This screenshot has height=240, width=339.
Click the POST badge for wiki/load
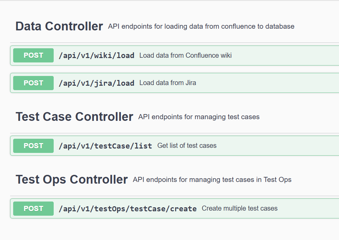tap(33, 55)
